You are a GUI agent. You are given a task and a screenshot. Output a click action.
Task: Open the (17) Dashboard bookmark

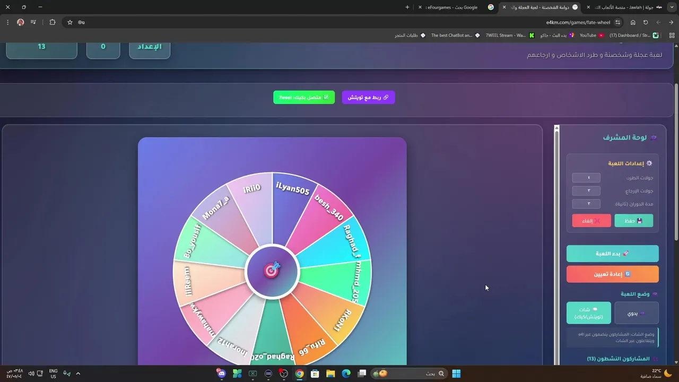coord(633,36)
